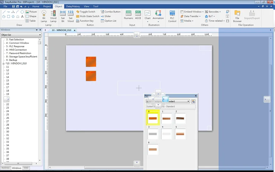Screen dimensions: 275x172
Task: Open the File menu
Action: click(x=5, y=7)
